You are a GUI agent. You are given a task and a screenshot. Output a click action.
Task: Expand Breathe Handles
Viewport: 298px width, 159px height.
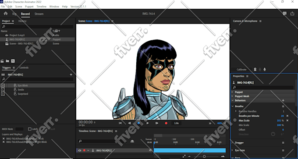pos(236,111)
